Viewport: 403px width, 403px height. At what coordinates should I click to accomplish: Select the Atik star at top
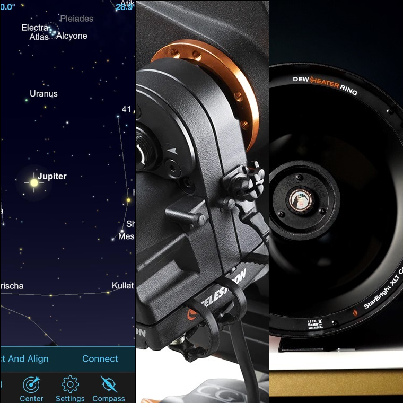point(128,2)
